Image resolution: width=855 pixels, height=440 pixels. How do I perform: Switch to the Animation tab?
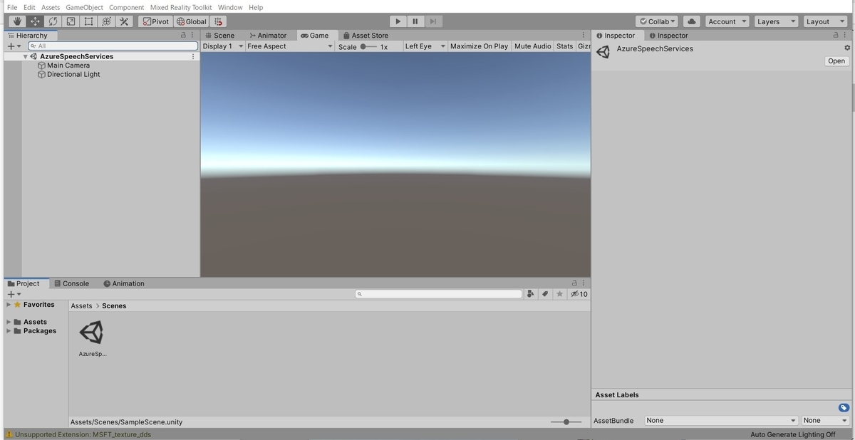[x=124, y=283]
